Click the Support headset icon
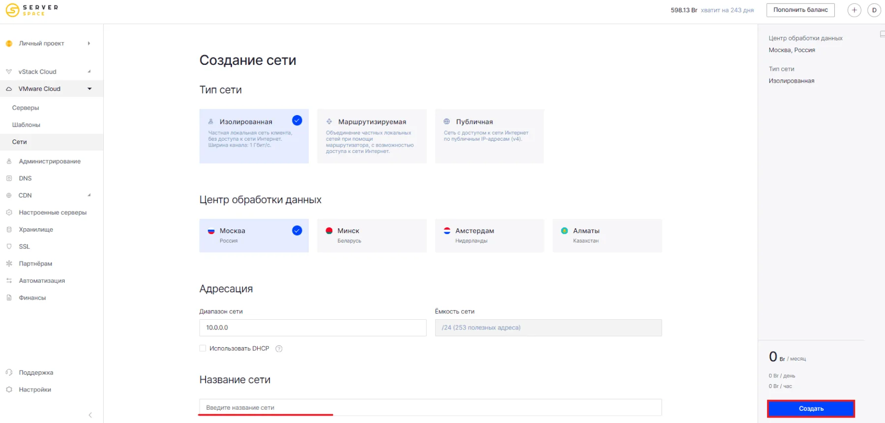 (x=9, y=372)
